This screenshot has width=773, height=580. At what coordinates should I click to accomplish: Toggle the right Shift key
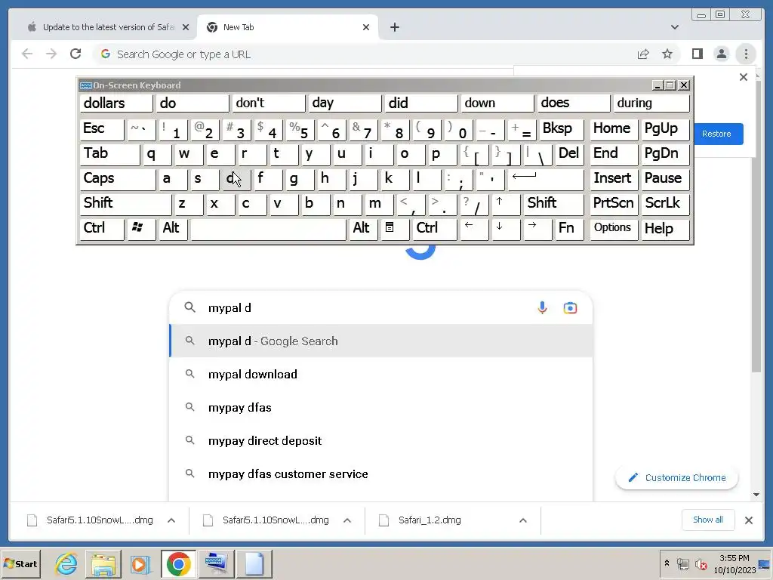pyautogui.click(x=555, y=204)
